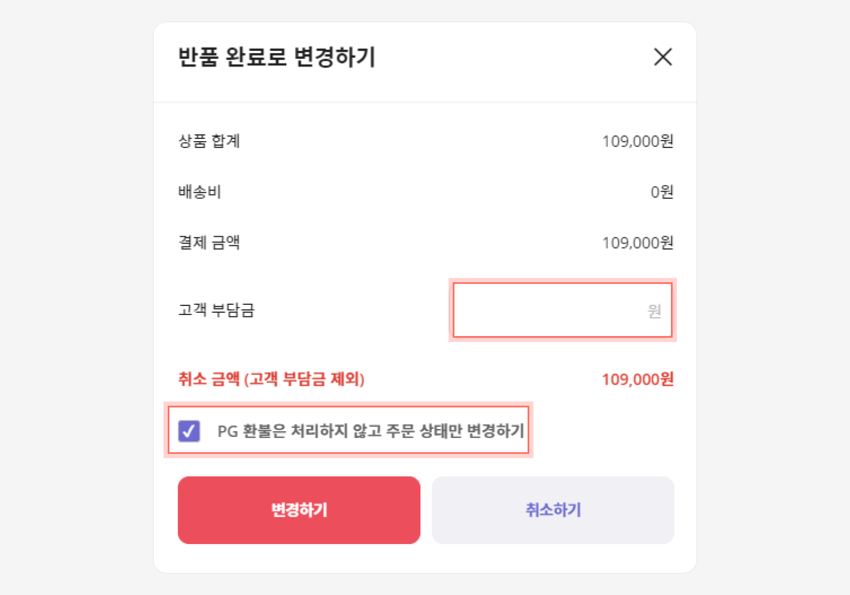Click the 결제 금액 value 109,000원
Image resolution: width=850 pixels, height=595 pixels.
pyautogui.click(x=637, y=243)
